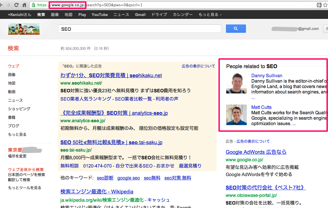
Task: Open ドライブ in the navigation bar
Action: pos(159,15)
